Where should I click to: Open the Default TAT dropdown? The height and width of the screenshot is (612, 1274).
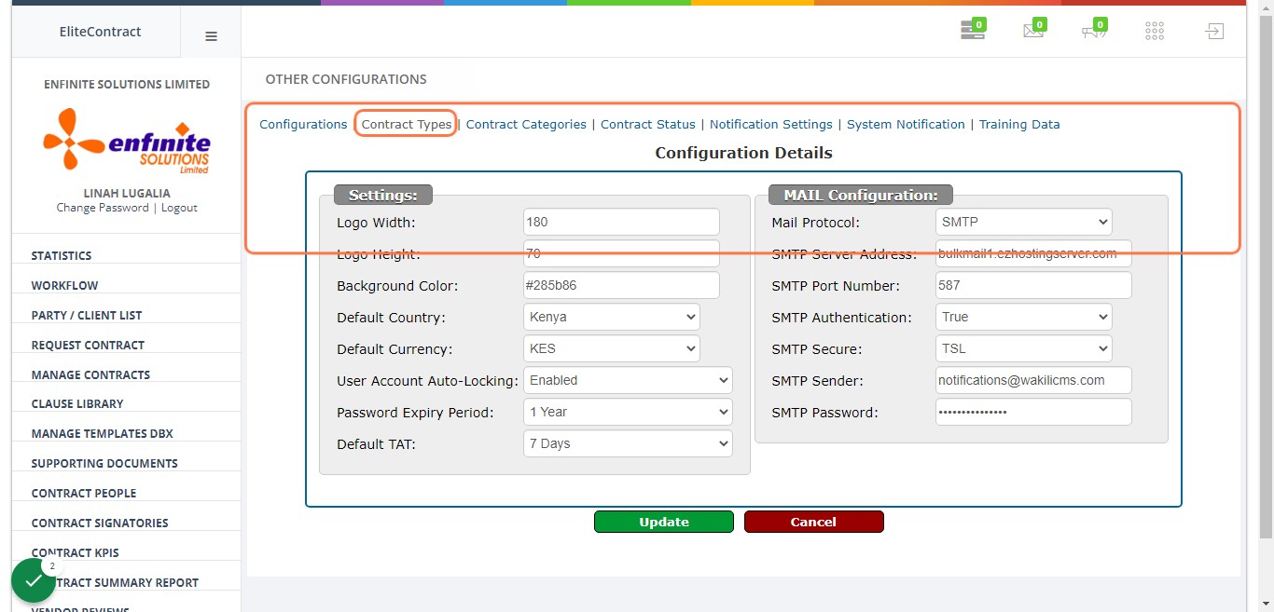[x=628, y=443]
